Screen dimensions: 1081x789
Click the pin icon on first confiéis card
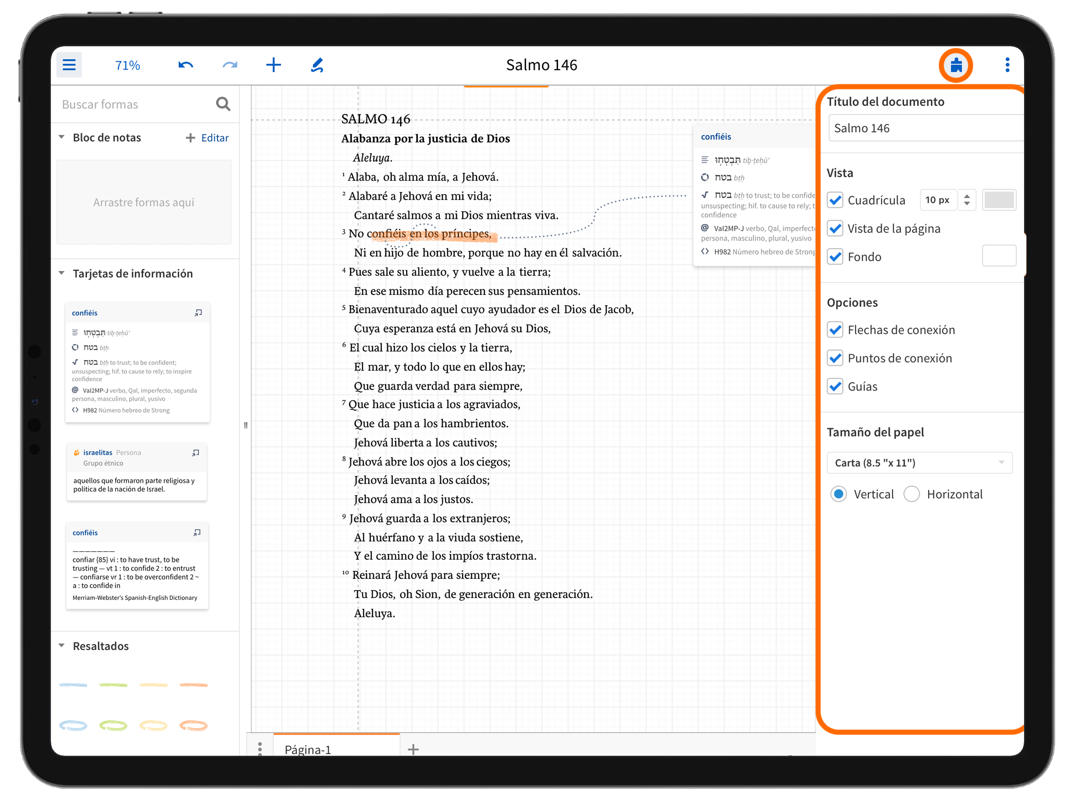[x=198, y=313]
